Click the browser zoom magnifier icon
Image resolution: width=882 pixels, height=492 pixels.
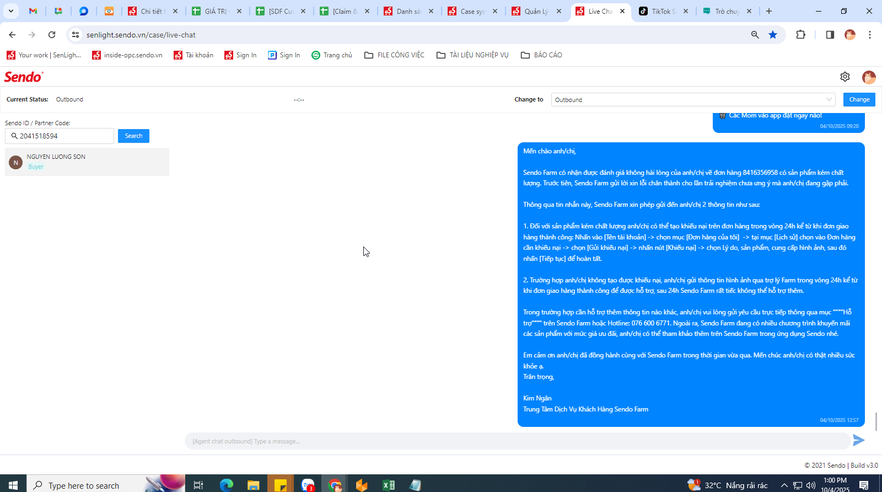(755, 35)
